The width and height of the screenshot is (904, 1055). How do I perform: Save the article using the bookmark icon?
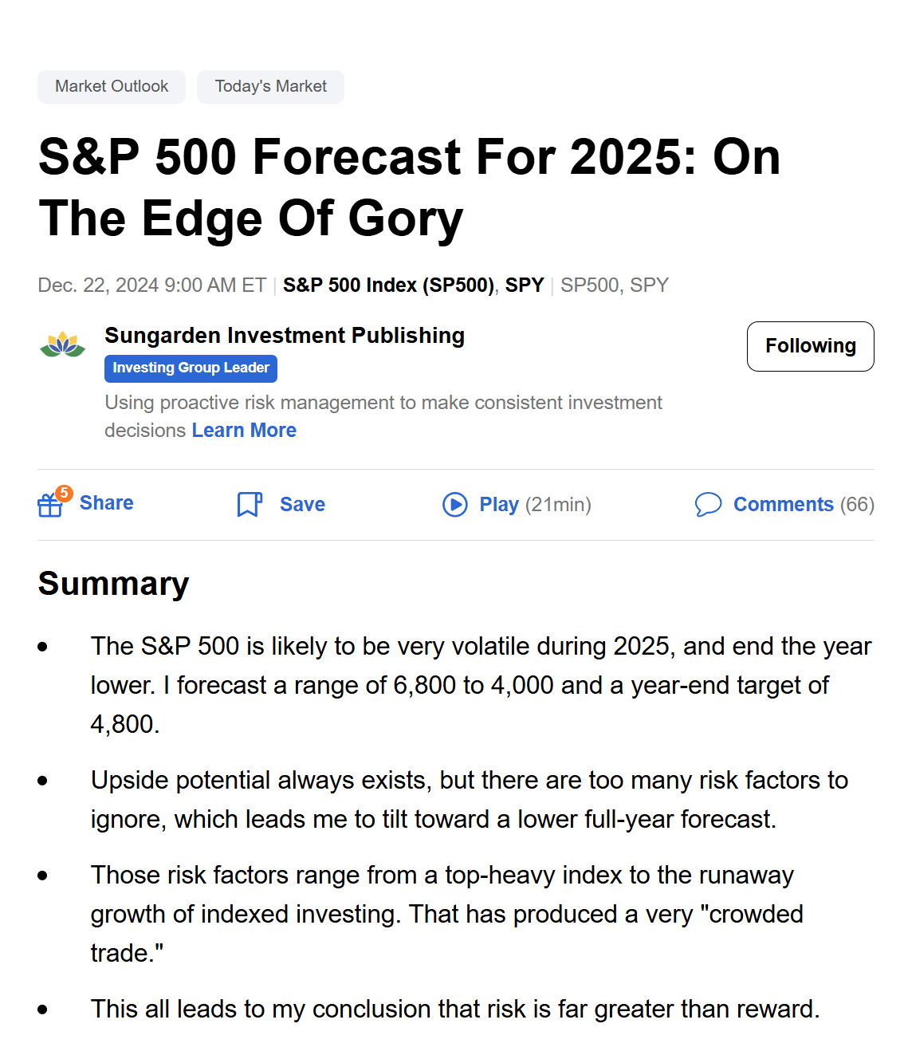click(x=250, y=504)
